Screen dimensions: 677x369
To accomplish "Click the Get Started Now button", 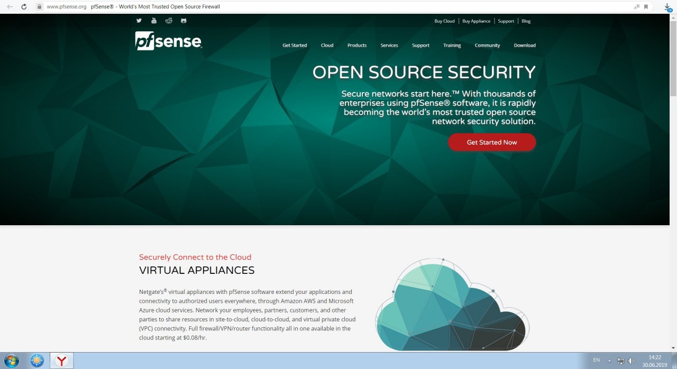I will 492,142.
